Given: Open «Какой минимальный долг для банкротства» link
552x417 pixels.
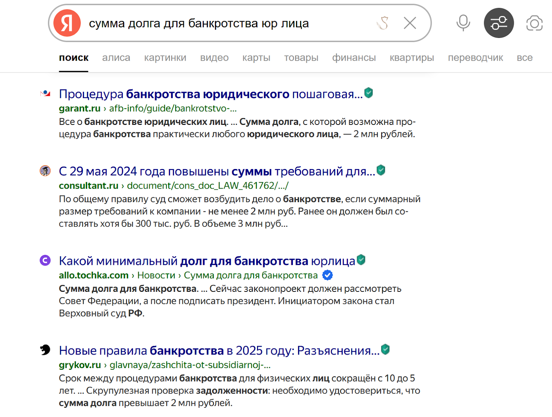Looking at the screenshot, I should [207, 261].
